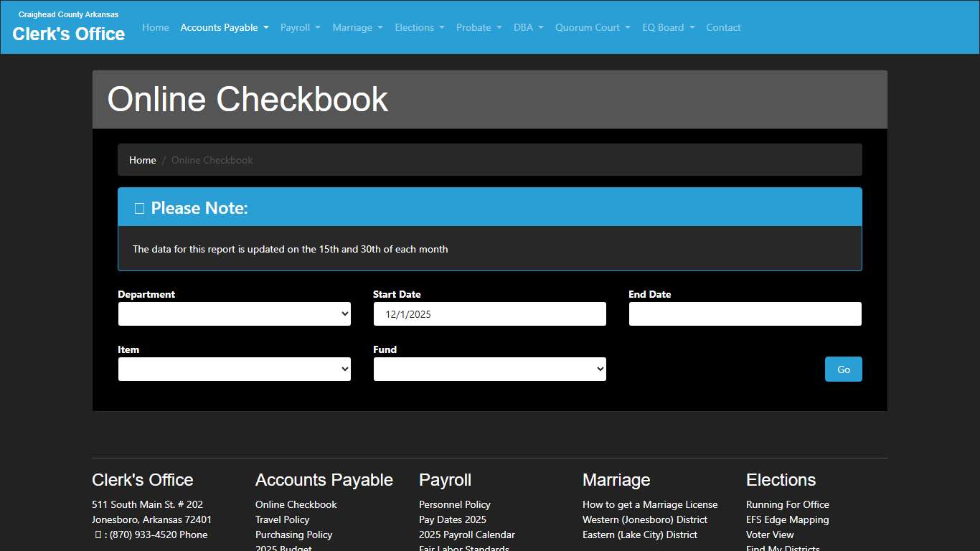Open the Department dropdown

click(x=234, y=314)
